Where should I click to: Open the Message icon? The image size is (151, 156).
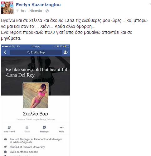(x=44, y=127)
